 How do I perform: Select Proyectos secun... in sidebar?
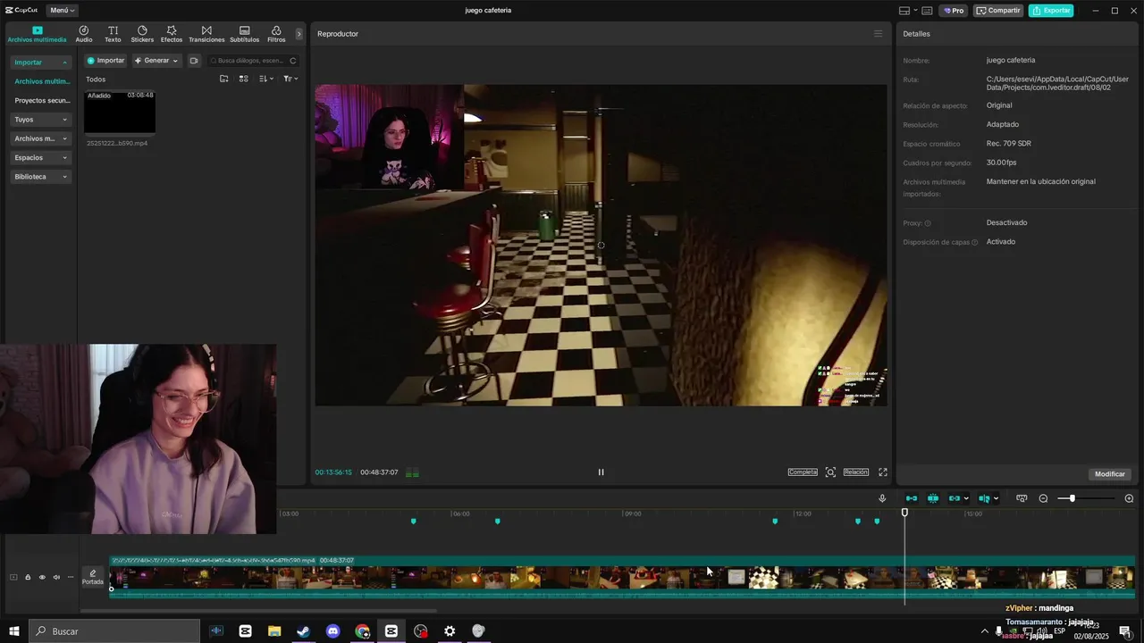point(42,101)
